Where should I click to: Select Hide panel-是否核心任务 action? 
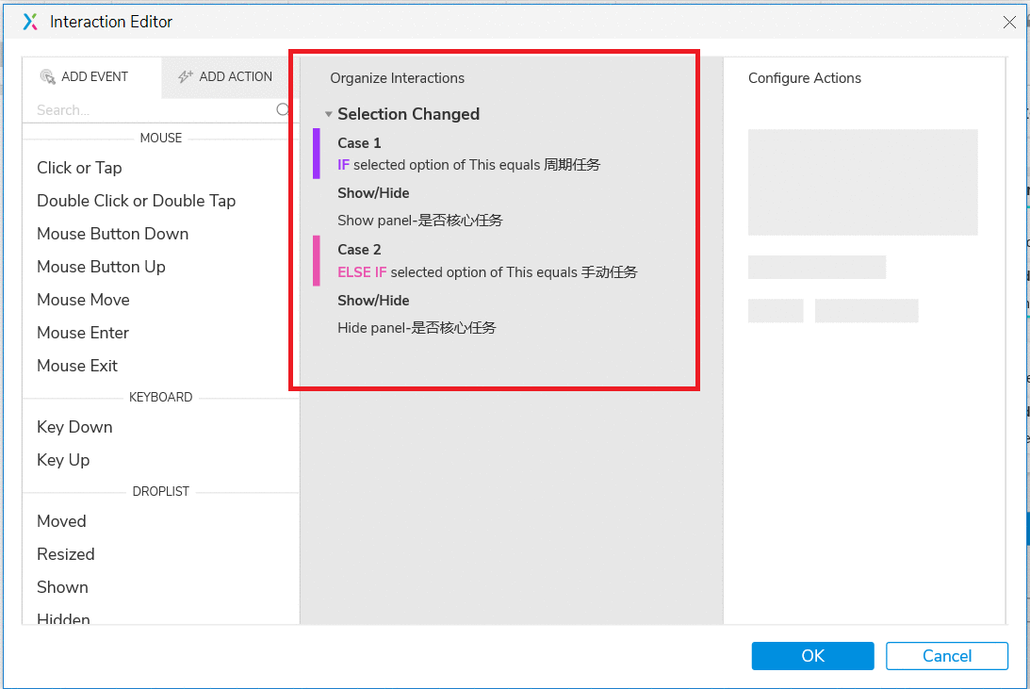tap(417, 328)
